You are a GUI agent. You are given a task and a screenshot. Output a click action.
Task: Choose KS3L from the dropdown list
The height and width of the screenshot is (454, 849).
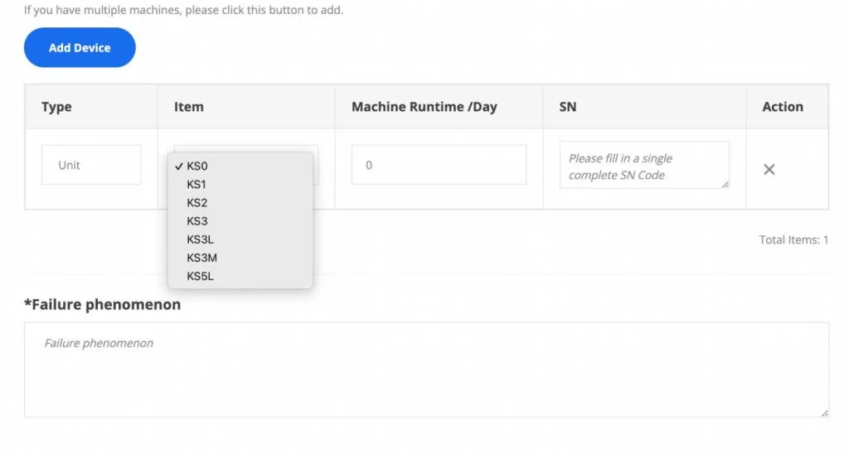[x=201, y=239]
